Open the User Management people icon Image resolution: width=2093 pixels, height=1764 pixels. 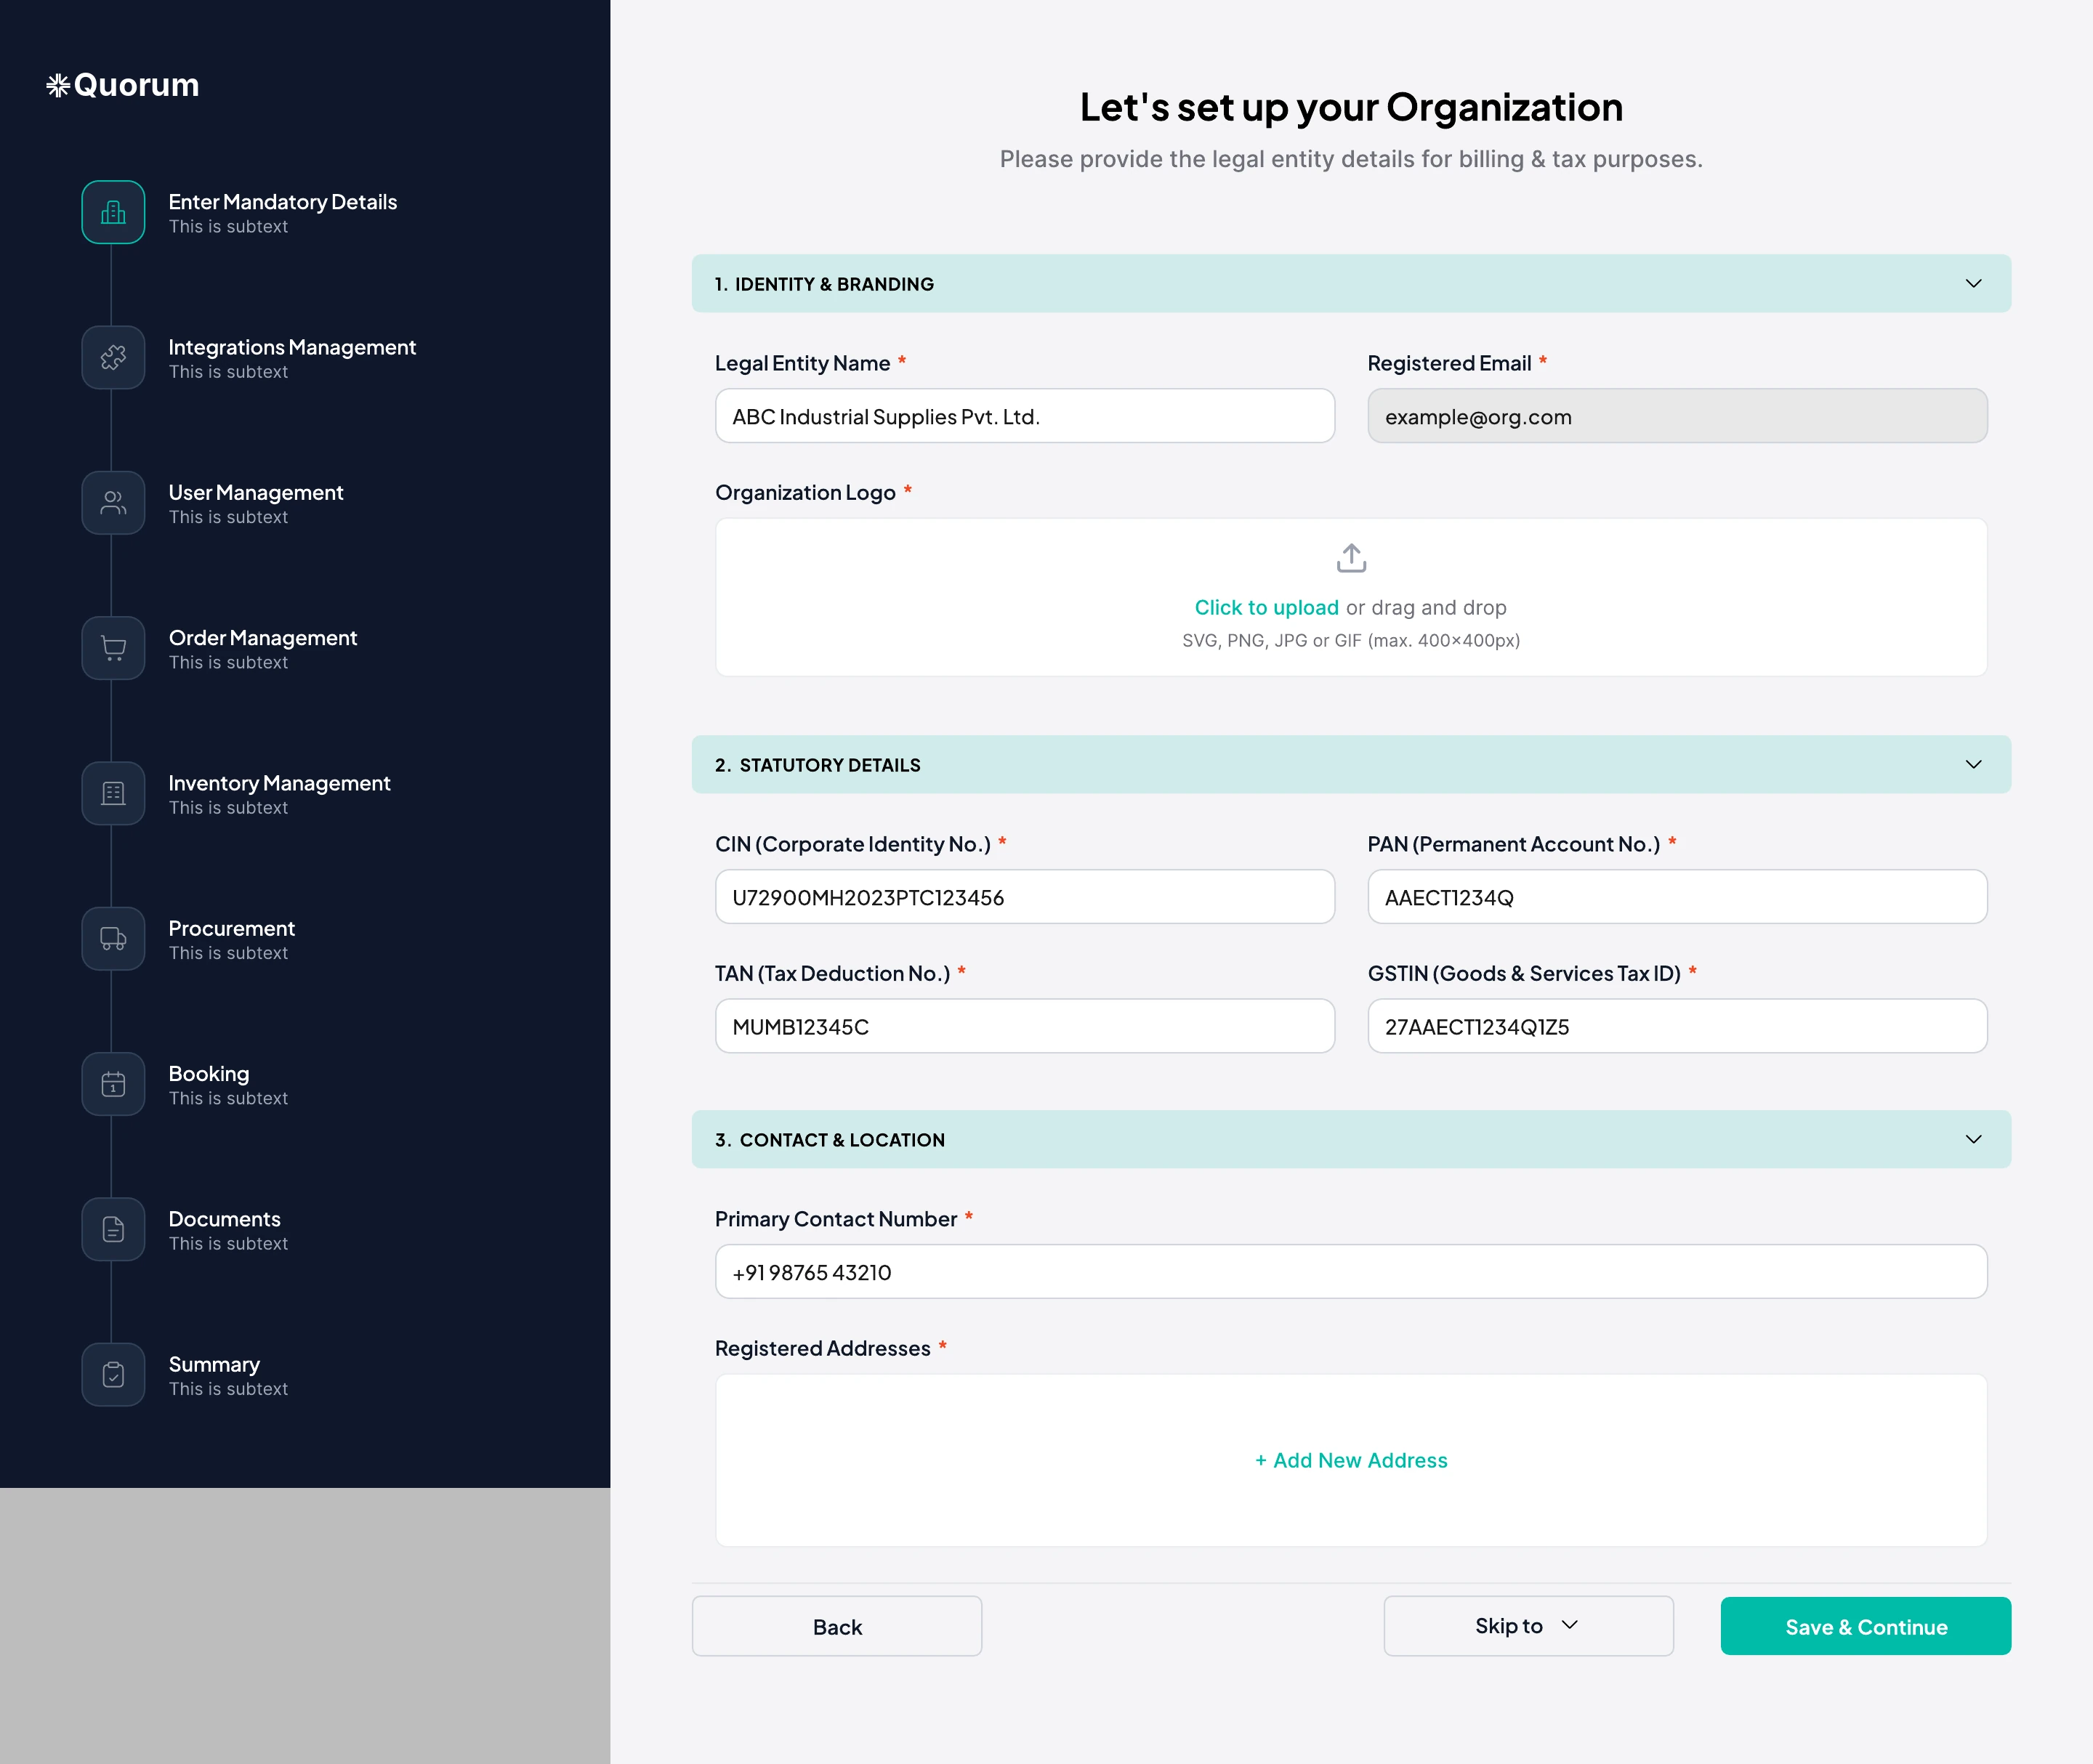click(x=113, y=503)
